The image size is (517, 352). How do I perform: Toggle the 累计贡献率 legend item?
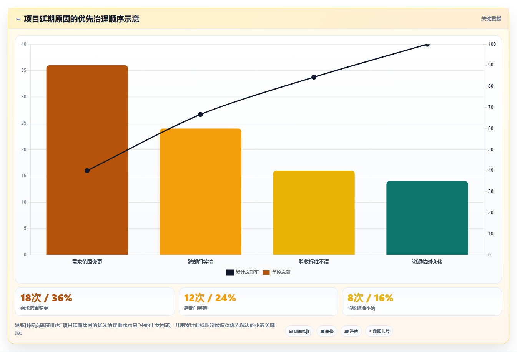pos(243,272)
